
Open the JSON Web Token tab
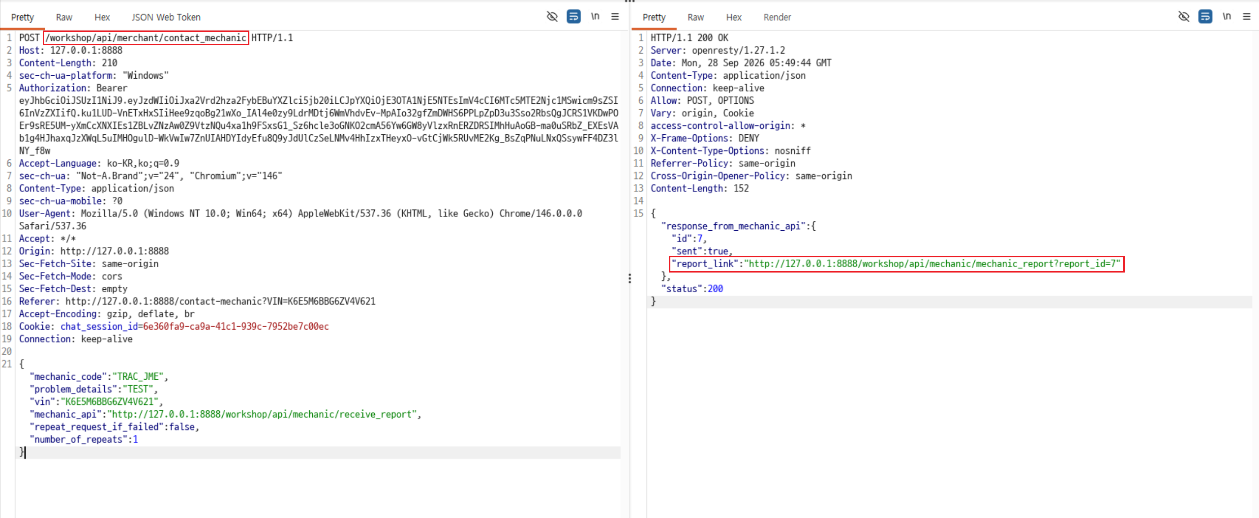click(x=166, y=17)
